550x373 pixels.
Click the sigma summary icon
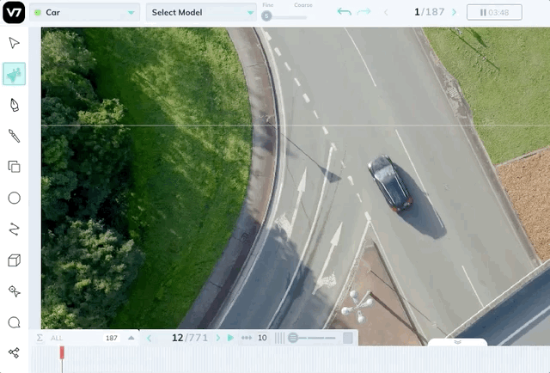pos(40,338)
